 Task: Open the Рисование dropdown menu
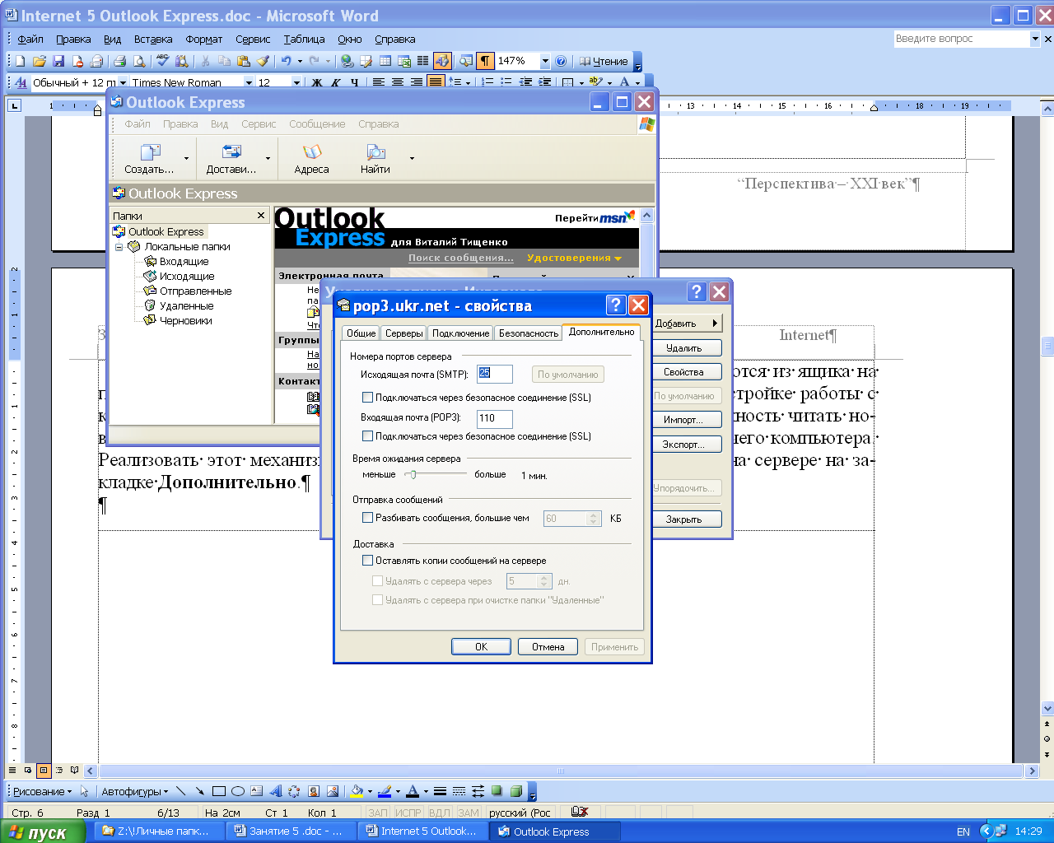click(x=42, y=791)
